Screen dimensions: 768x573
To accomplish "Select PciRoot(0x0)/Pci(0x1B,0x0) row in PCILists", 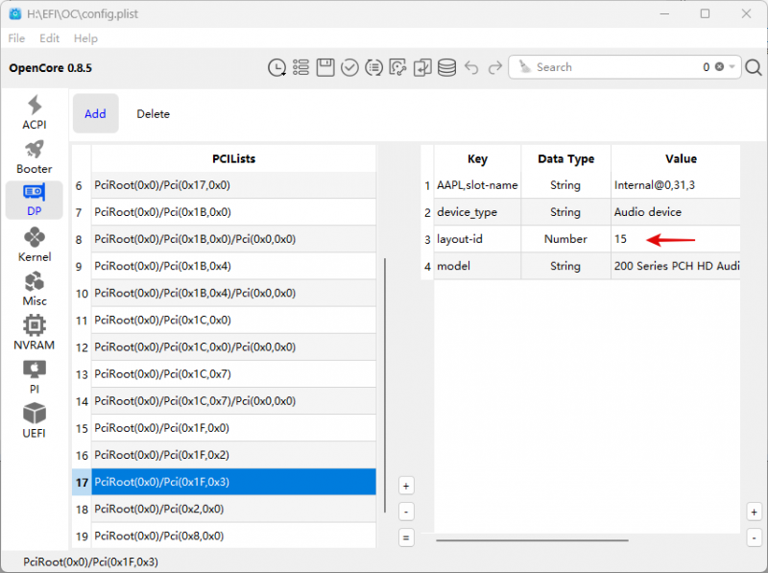I will pyautogui.click(x=233, y=212).
